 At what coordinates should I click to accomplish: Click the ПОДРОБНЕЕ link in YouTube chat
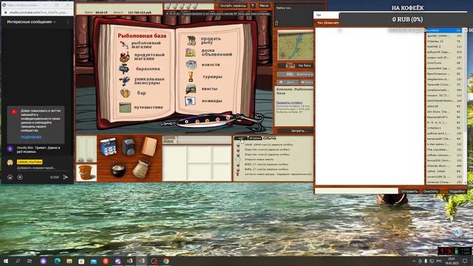click(x=31, y=137)
